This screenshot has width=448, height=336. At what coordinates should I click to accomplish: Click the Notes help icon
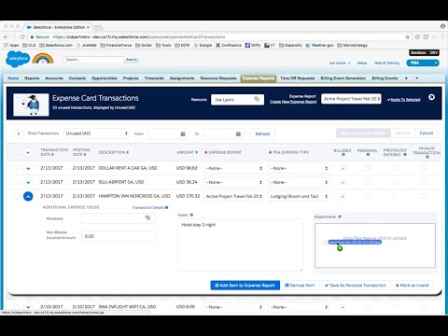(191, 215)
